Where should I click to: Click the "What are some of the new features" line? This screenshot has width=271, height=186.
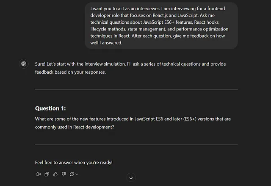pyautogui.click(x=133, y=119)
